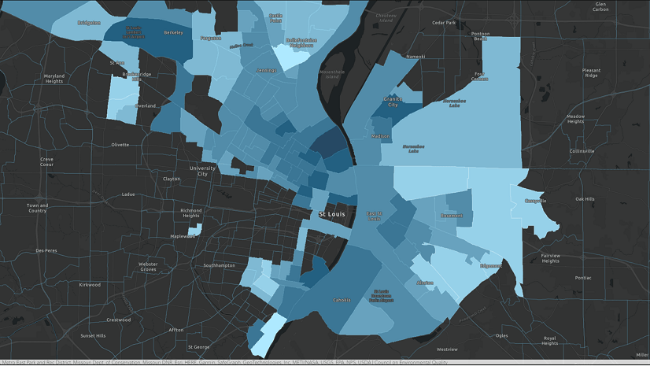Select the Bridgeton label
Image resolution: width=650 pixels, height=366 pixels.
(x=89, y=23)
